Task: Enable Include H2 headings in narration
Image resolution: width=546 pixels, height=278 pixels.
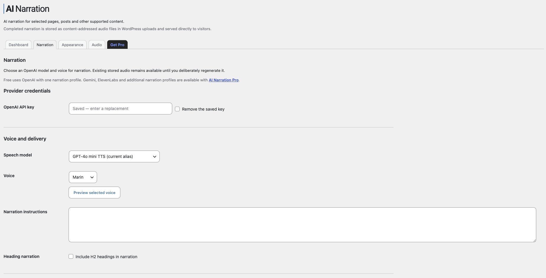Action: pos(71,256)
